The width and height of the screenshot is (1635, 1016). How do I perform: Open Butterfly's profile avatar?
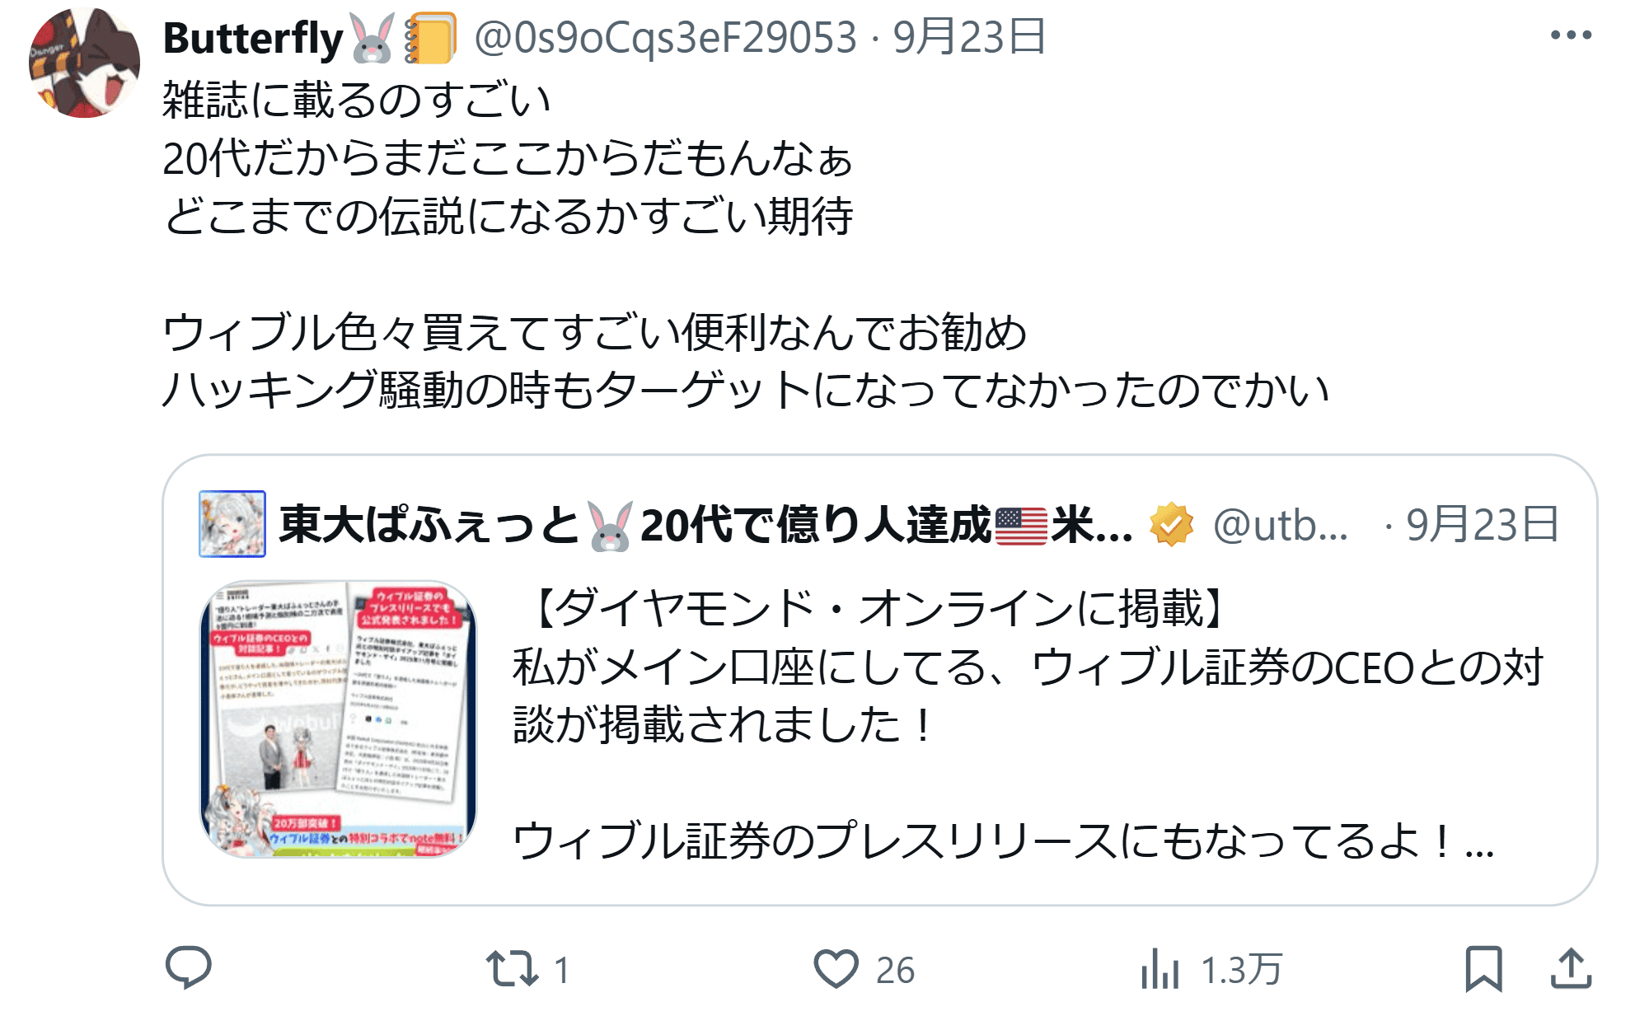84,63
